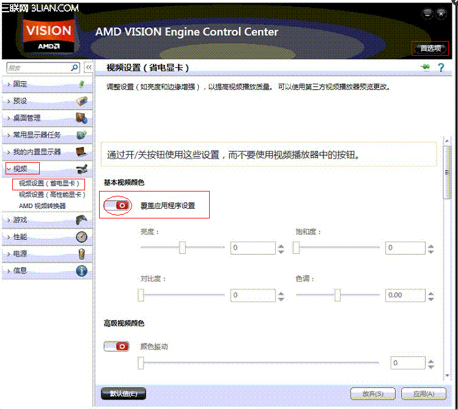Click the 性能 gauge icon

(81, 237)
